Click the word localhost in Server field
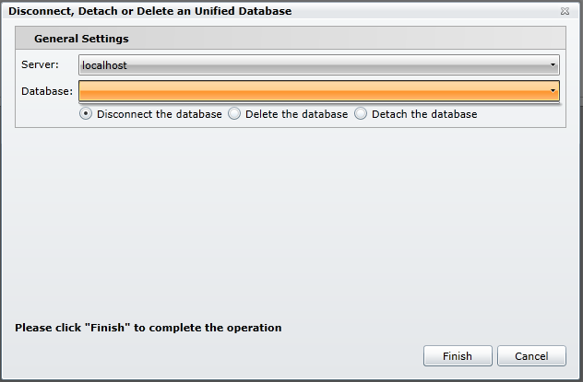This screenshot has height=382, width=583. [x=104, y=65]
